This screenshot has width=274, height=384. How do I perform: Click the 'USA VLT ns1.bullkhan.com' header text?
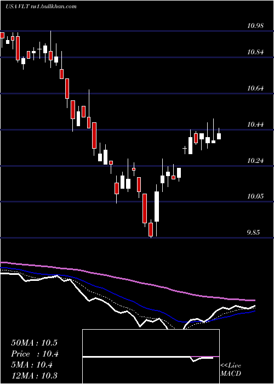(41, 7)
